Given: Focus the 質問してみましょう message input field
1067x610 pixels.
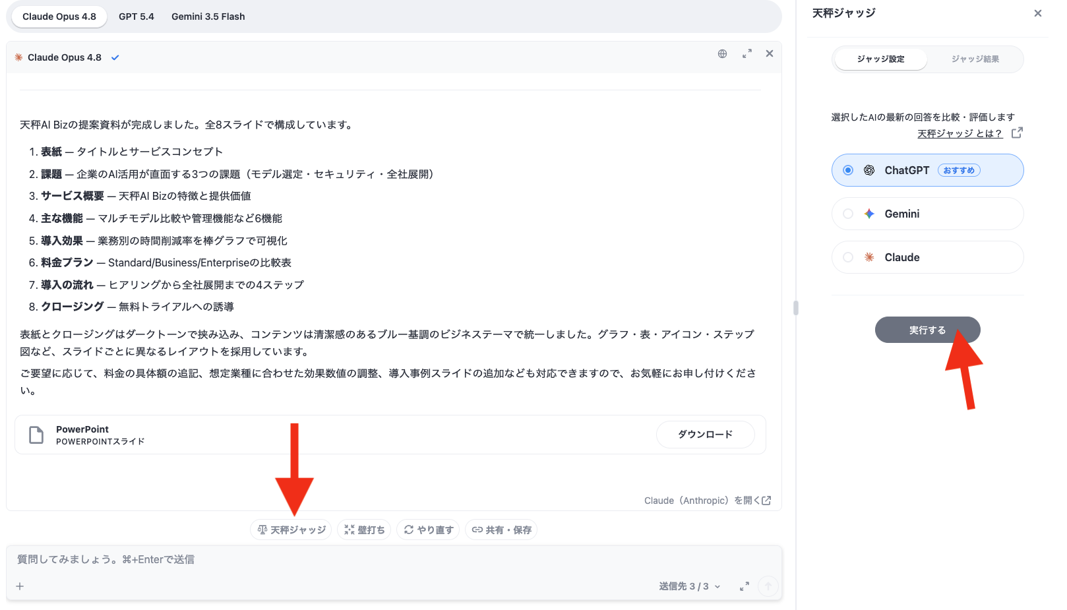Looking at the screenshot, I should coord(394,560).
